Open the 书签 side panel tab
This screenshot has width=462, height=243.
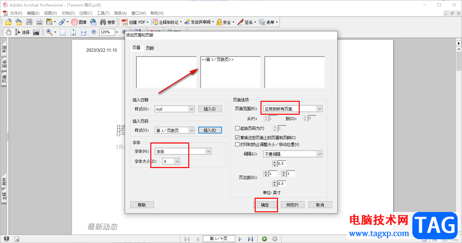[x=4, y=49]
